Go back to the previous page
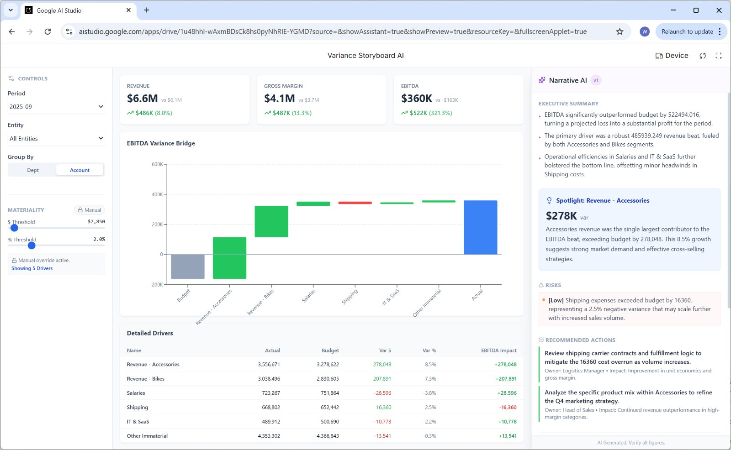Image resolution: width=731 pixels, height=450 pixels. 12,31
